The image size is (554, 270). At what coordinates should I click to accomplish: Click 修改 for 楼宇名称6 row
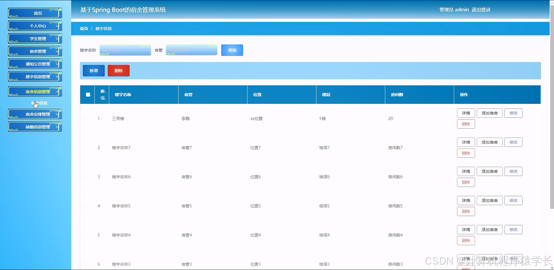[x=513, y=171]
